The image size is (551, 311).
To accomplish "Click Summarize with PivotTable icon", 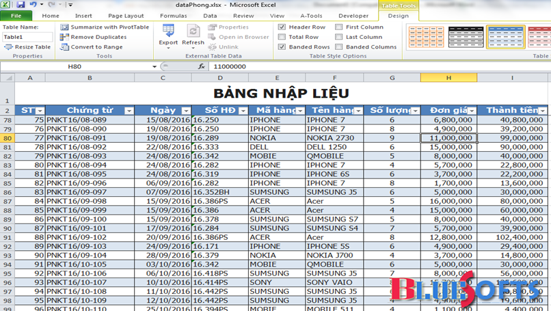I will click(64, 27).
